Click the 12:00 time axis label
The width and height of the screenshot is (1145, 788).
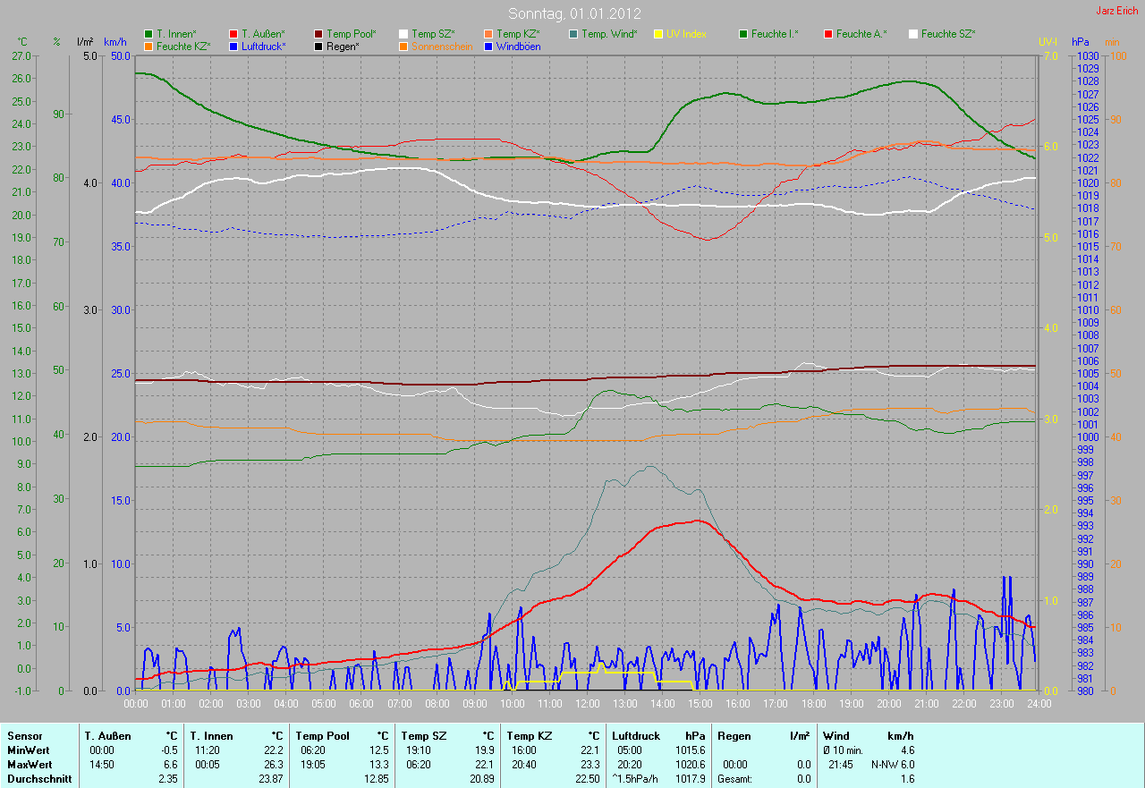click(587, 704)
